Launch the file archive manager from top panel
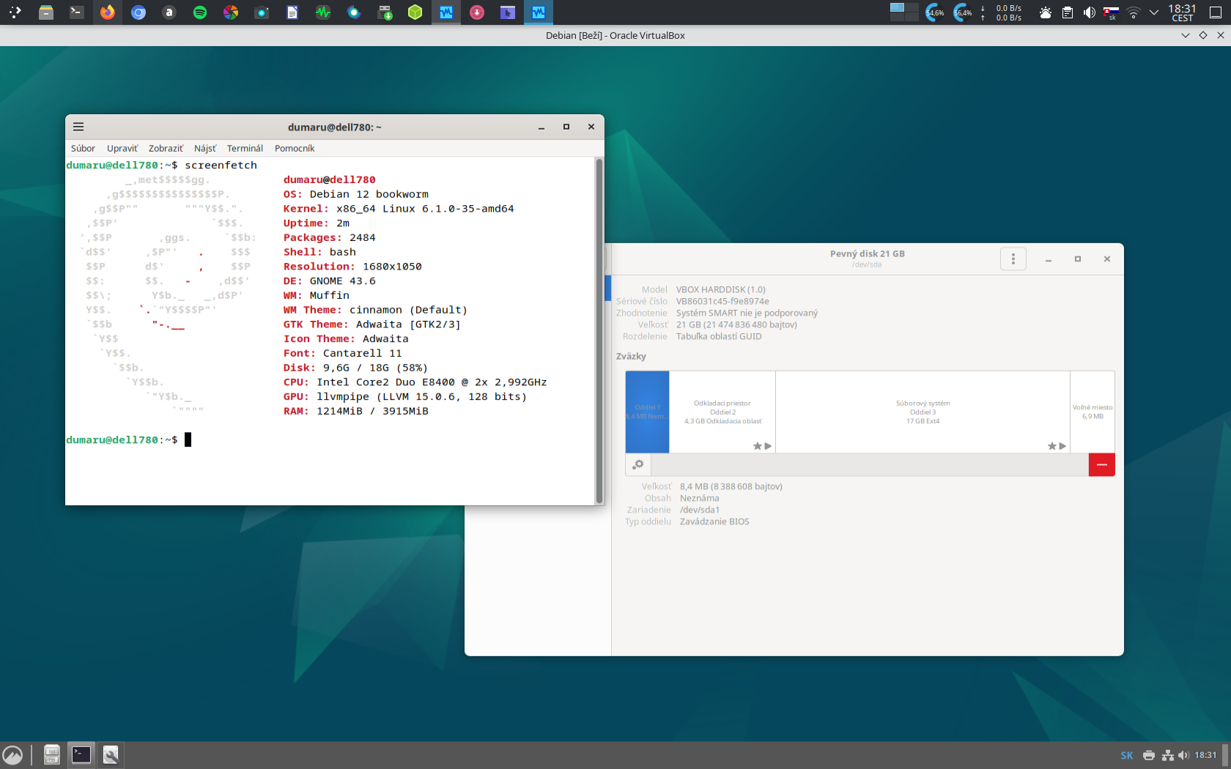 point(46,12)
